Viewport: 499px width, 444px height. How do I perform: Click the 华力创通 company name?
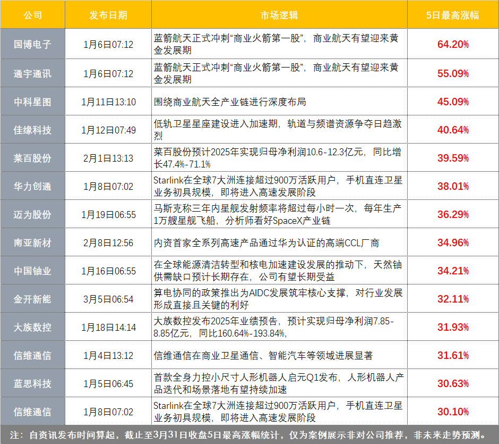32,186
